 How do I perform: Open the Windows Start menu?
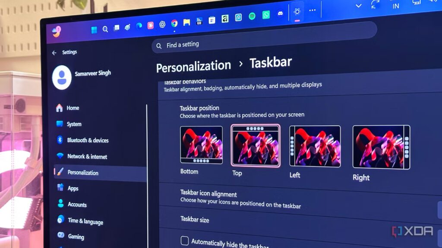click(94, 30)
